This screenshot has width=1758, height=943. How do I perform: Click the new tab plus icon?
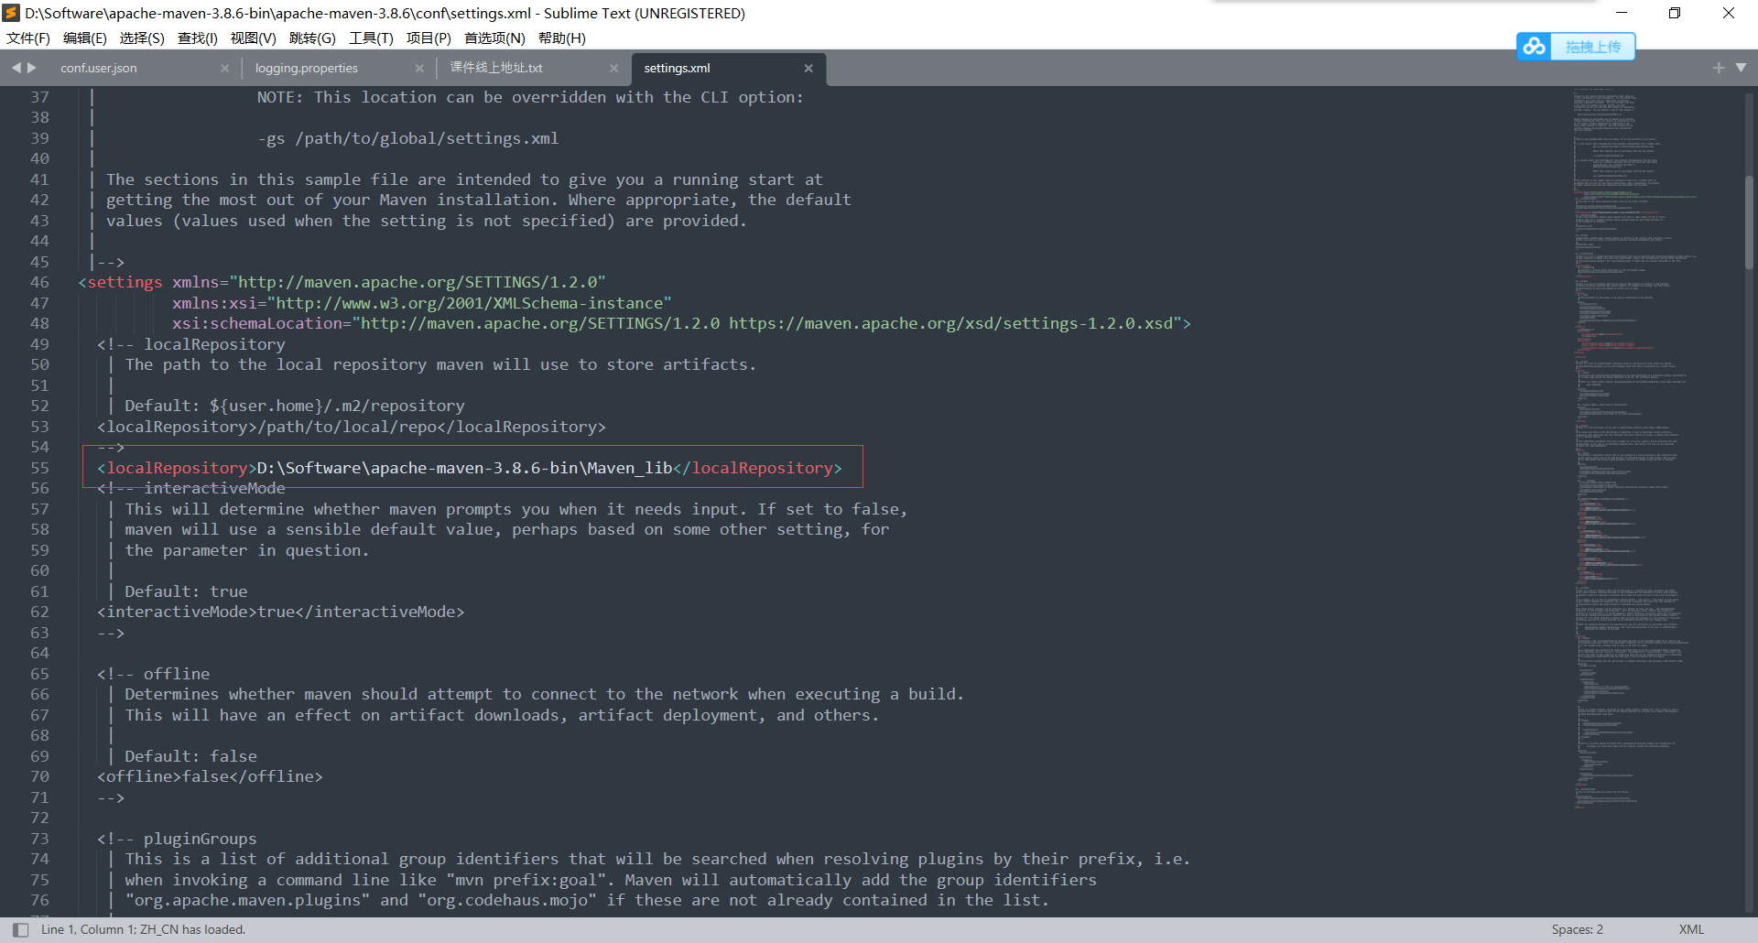1718,68
